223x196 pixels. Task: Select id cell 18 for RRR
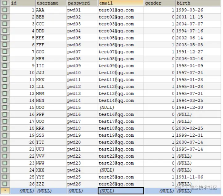tap(23, 128)
